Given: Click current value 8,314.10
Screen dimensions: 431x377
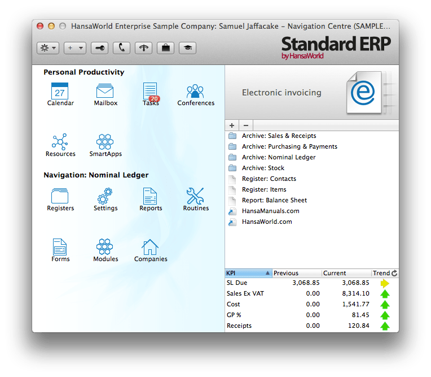Looking at the screenshot, I should (355, 293).
